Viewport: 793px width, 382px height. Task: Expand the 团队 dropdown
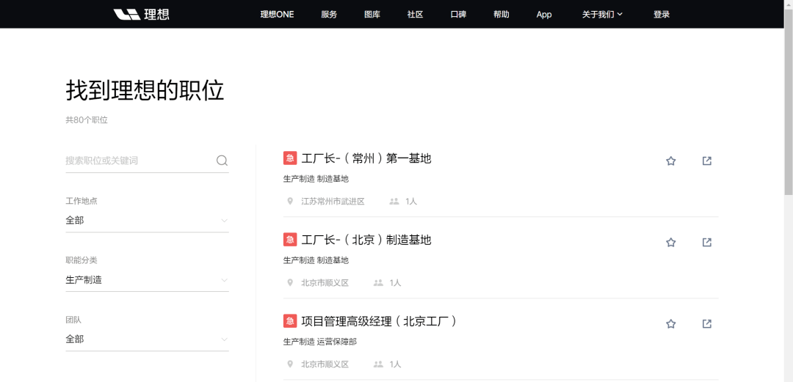click(x=147, y=339)
